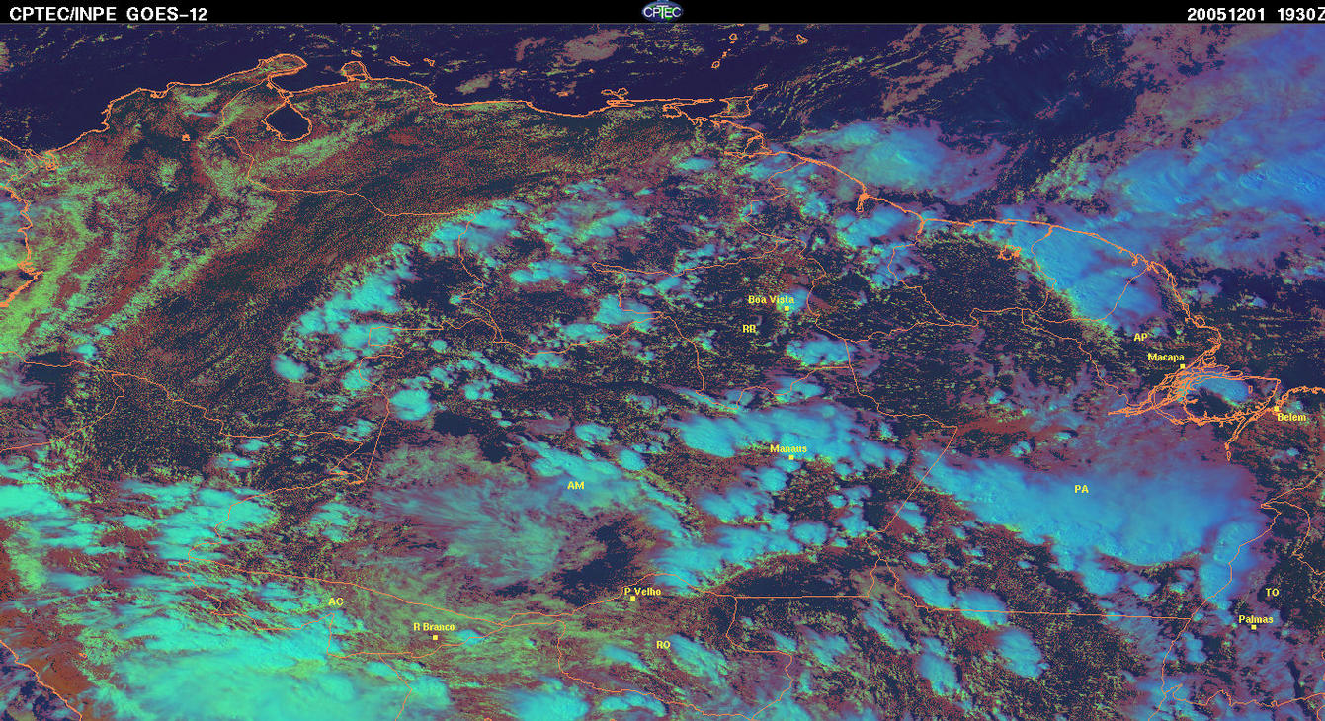Click the RR state label
Viewport: 1325px width, 721px height.
(x=749, y=328)
